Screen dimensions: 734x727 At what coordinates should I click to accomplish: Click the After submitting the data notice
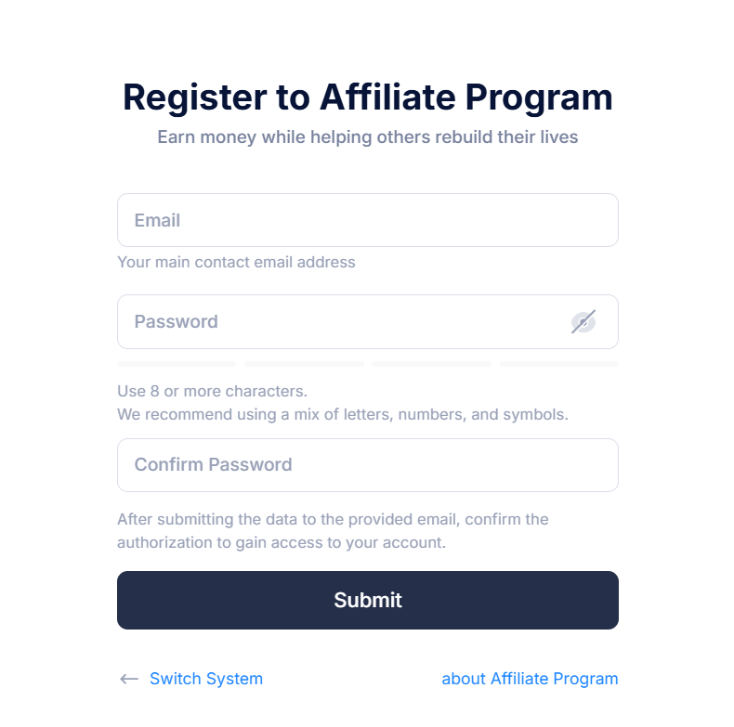pos(333,519)
